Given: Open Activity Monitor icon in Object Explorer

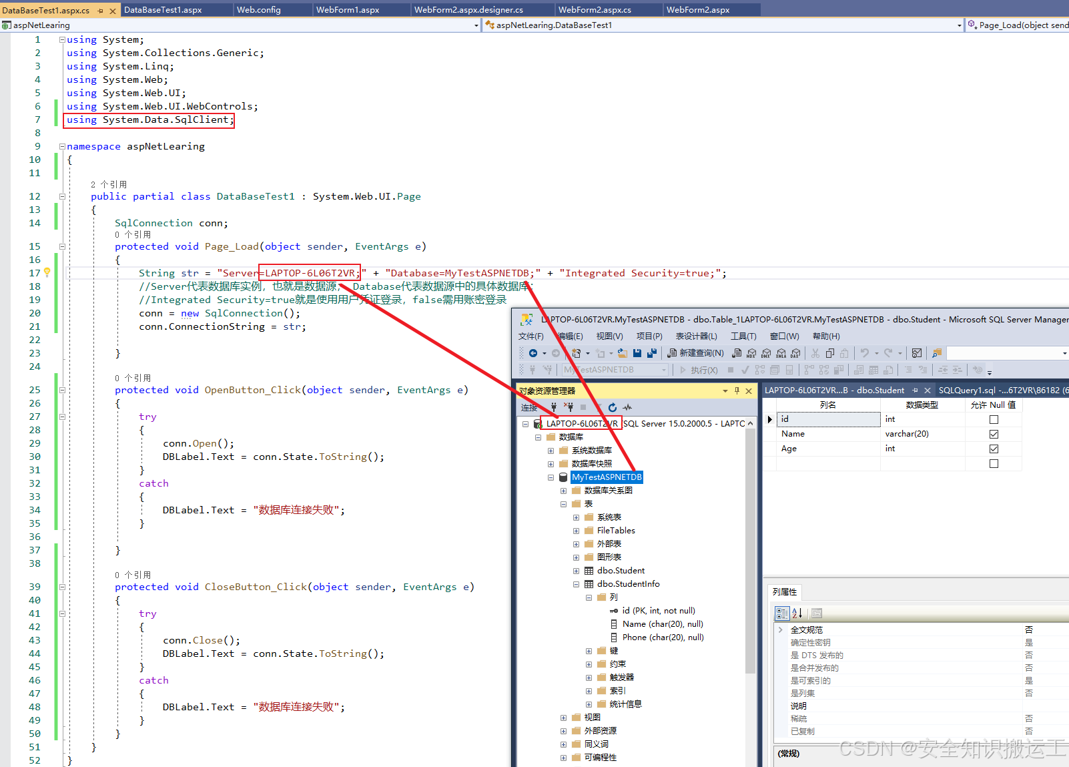Looking at the screenshot, I should point(627,407).
